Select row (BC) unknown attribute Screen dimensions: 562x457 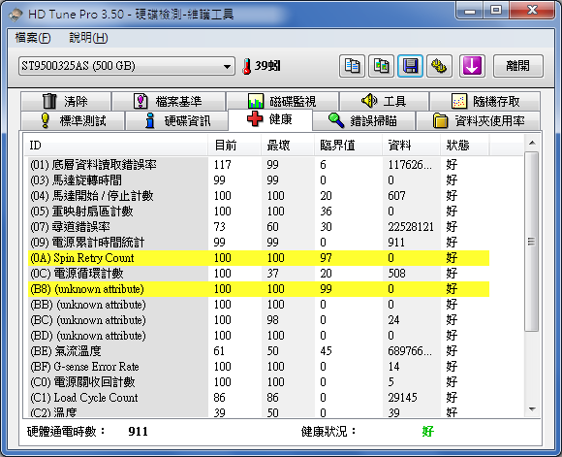[259, 320]
